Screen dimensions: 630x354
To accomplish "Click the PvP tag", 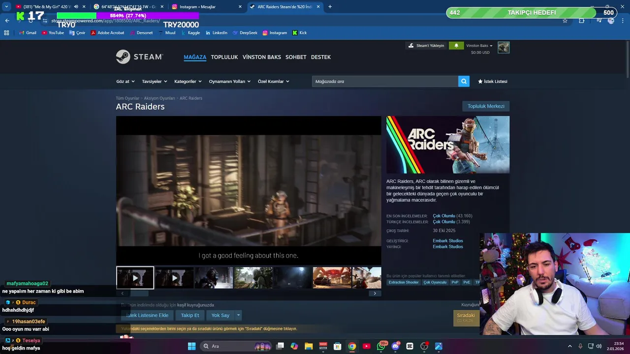I will (x=455, y=282).
